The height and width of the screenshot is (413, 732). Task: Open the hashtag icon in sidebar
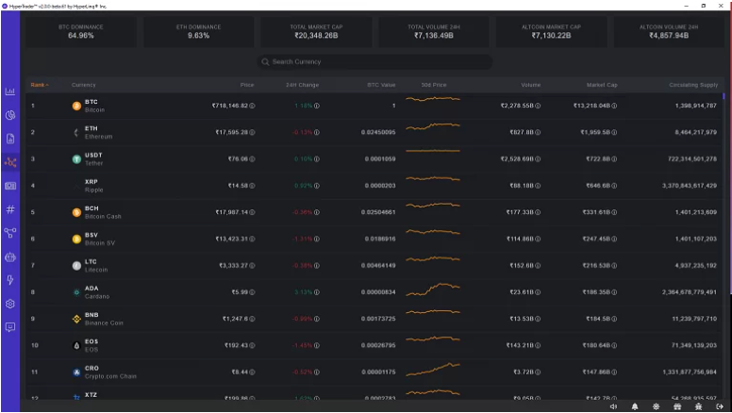pos(10,209)
